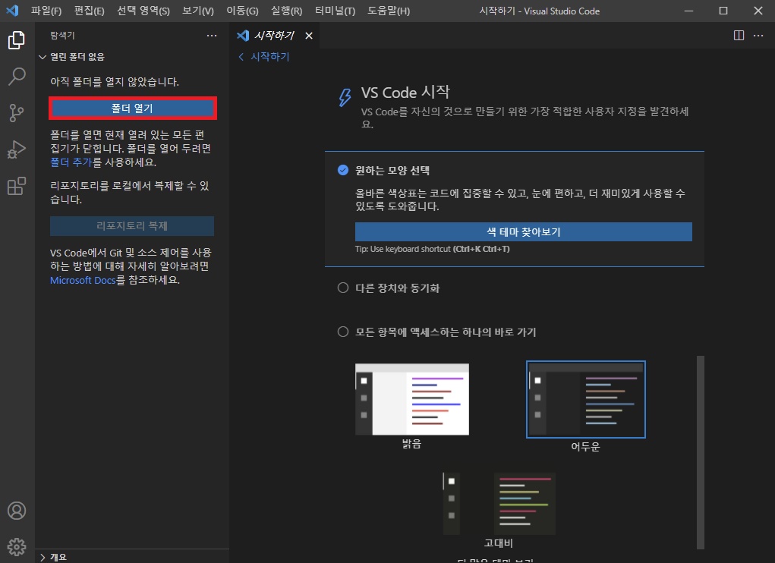This screenshot has width=775, height=563.
Task: Open the 보기(V) menu
Action: pyautogui.click(x=198, y=11)
